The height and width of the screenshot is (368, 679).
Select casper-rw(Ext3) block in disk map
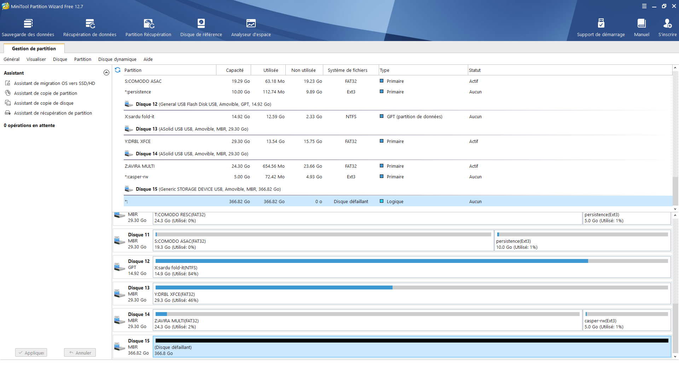pyautogui.click(x=627, y=320)
